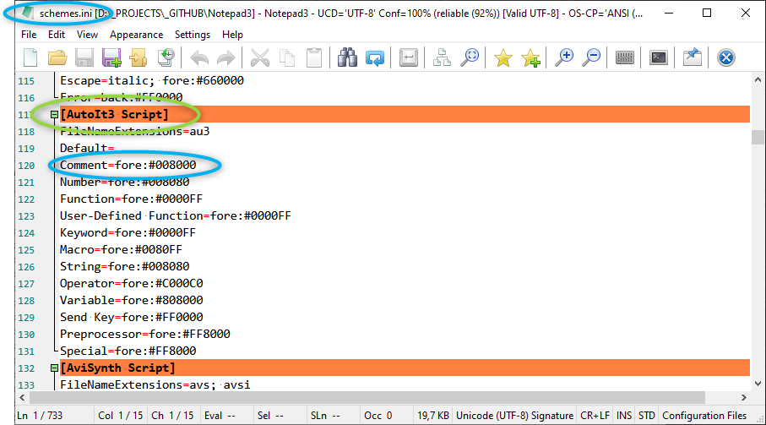Click the horizontal scrollbar right arrow
This screenshot has width=766, height=425.
[743, 397]
